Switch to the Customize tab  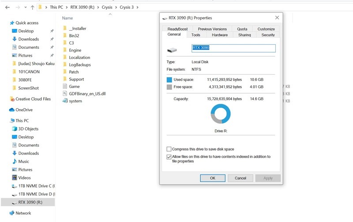pos(266,29)
